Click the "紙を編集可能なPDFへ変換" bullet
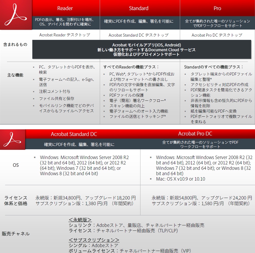The width and height of the screenshot is (255, 253). (x=213, y=111)
